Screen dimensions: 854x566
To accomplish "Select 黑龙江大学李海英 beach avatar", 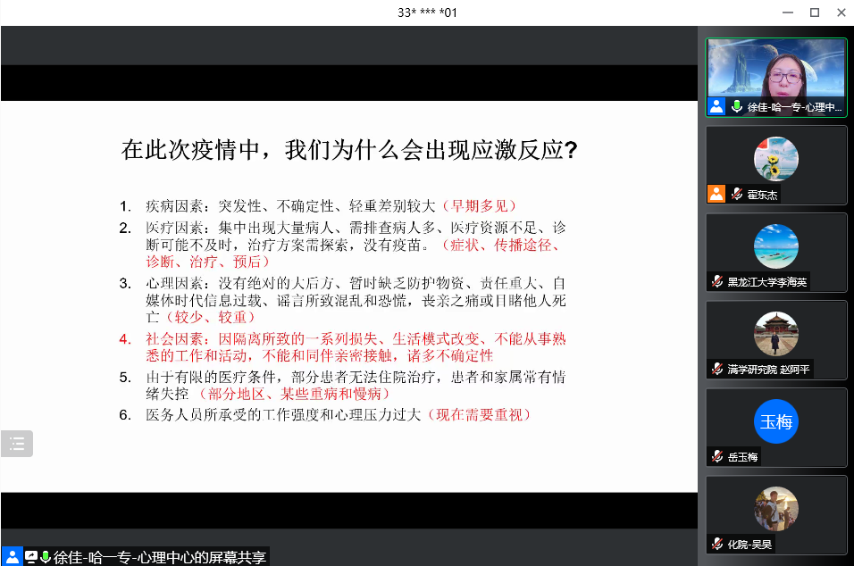I will (776, 246).
